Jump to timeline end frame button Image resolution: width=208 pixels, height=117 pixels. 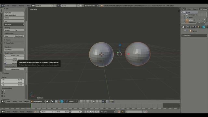pos(98,112)
